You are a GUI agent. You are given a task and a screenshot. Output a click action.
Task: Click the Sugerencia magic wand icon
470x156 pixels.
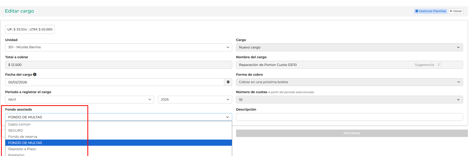(439, 65)
